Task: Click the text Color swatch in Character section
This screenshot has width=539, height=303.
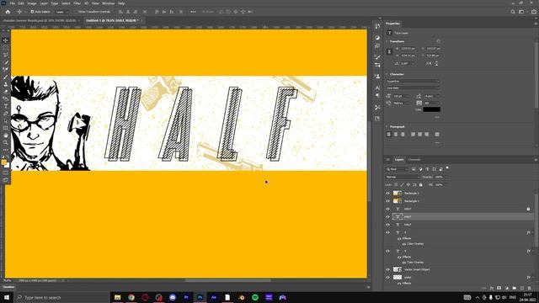Action: pyautogui.click(x=431, y=109)
